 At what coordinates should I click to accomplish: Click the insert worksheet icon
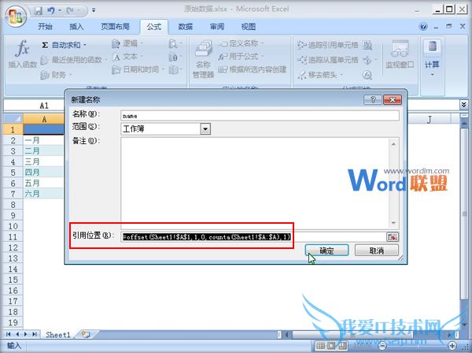(x=86, y=334)
